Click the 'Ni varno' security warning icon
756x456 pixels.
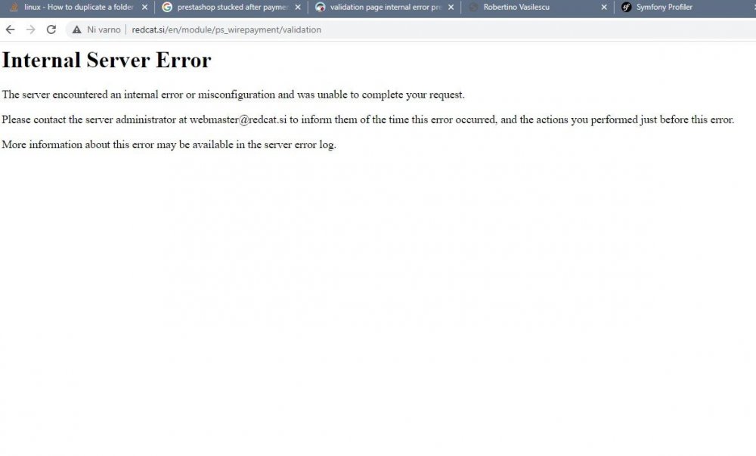(76, 29)
